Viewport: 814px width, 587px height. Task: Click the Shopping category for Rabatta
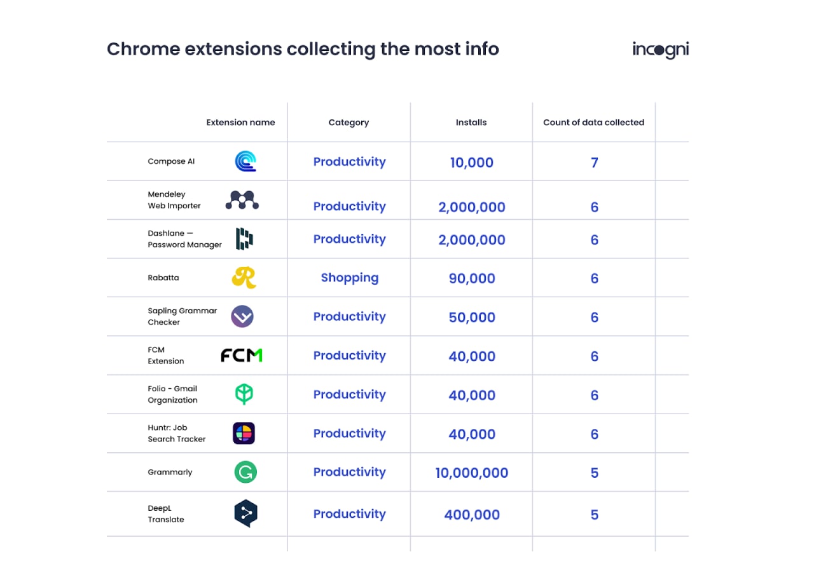(x=350, y=278)
